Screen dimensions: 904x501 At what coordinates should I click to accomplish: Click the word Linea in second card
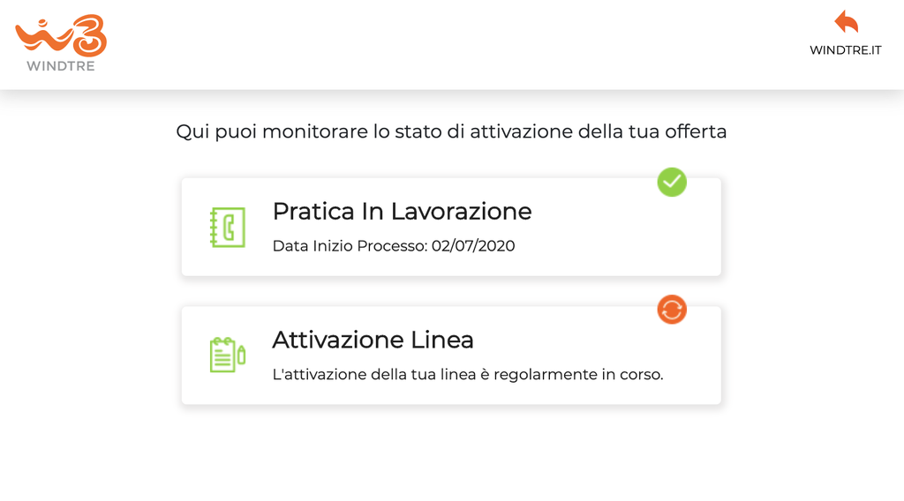point(441,340)
